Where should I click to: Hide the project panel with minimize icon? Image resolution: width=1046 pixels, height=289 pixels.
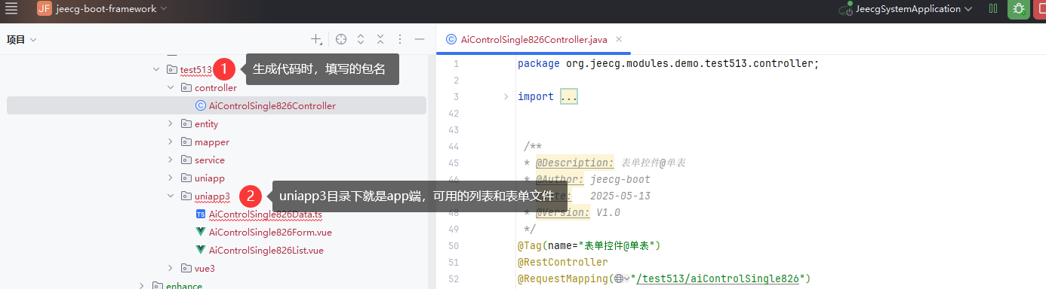pyautogui.click(x=420, y=39)
